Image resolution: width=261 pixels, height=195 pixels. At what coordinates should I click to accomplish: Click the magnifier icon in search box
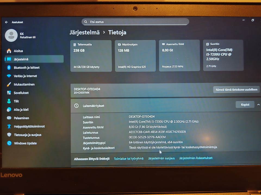pyautogui.click(x=86, y=22)
